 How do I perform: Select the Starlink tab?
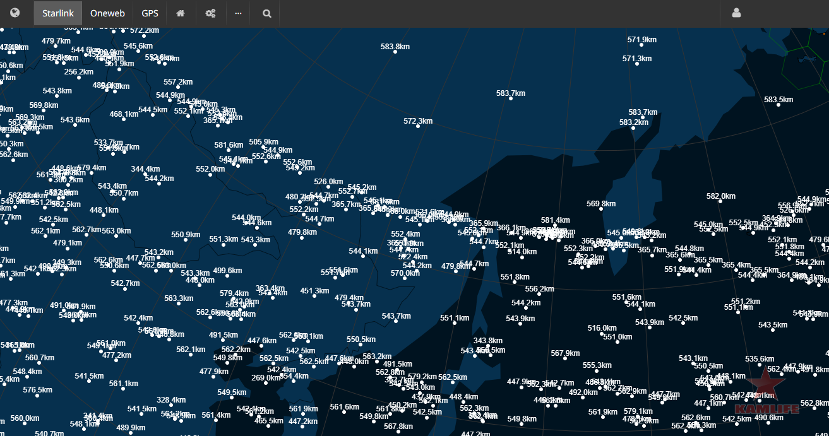click(58, 13)
